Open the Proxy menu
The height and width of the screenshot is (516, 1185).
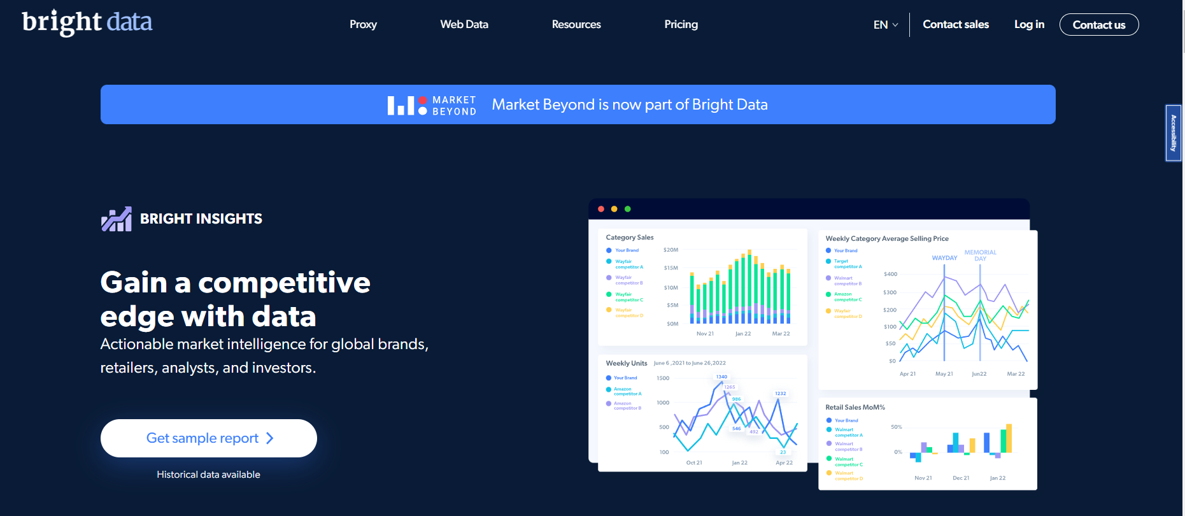(363, 24)
